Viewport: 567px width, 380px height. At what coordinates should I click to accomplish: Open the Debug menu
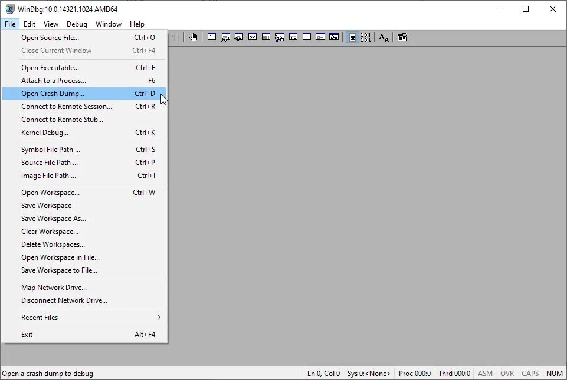tap(77, 24)
